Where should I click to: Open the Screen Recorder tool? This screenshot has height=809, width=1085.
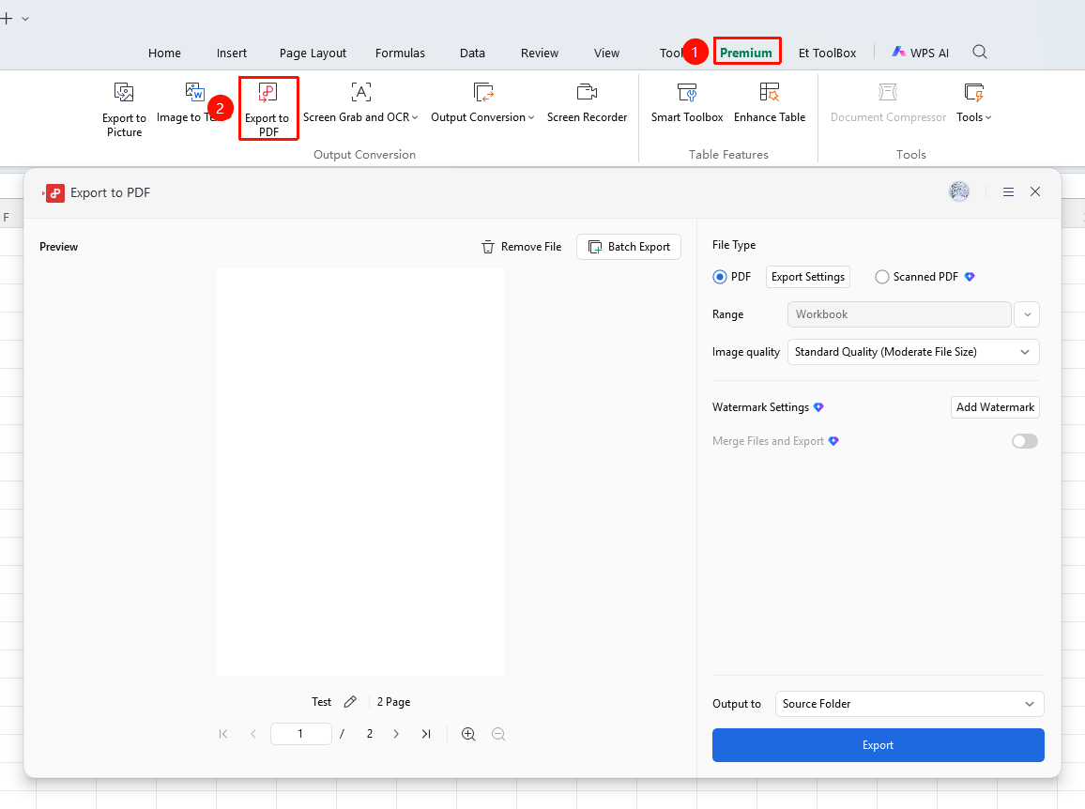(x=587, y=104)
